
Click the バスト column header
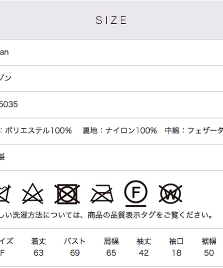point(75,241)
